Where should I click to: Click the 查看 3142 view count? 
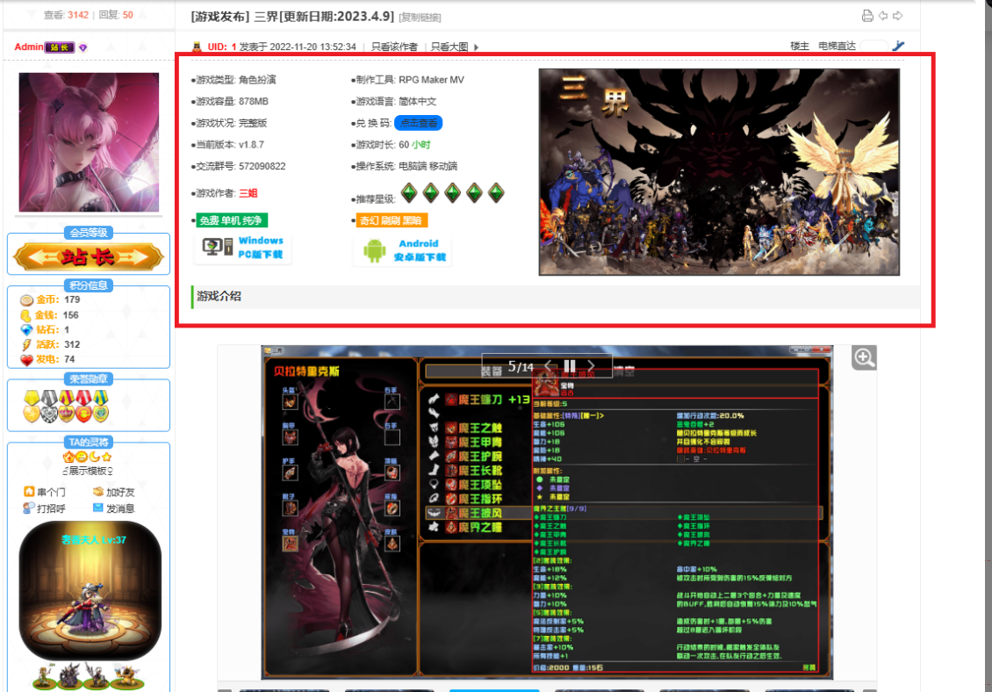66,15
